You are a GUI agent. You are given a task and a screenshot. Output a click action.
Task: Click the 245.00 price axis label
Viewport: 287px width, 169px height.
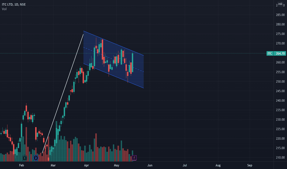coord(280,91)
